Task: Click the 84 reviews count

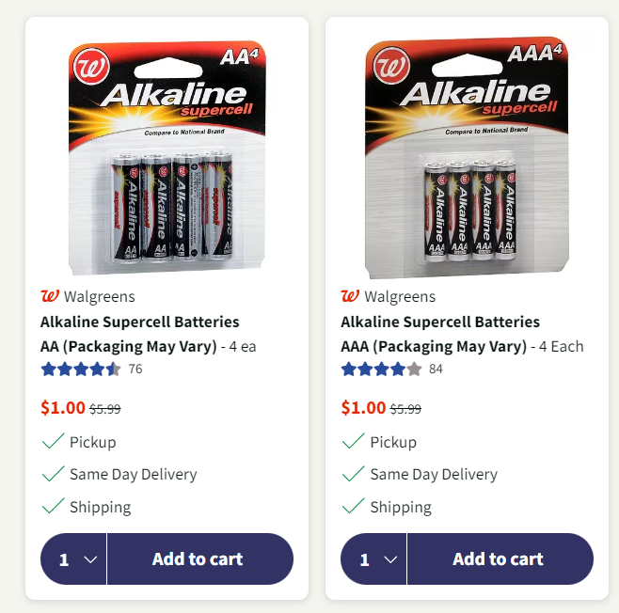Action: coord(436,369)
